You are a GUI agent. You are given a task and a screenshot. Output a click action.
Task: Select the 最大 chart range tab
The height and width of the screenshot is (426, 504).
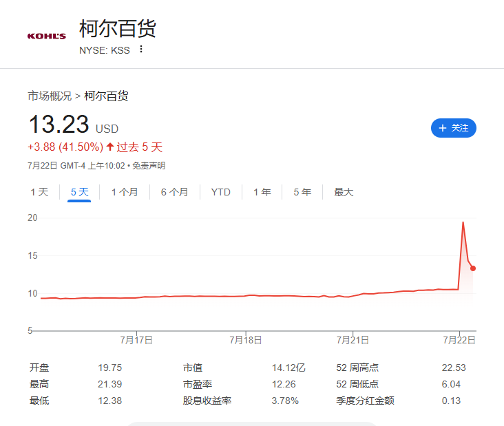coord(344,192)
